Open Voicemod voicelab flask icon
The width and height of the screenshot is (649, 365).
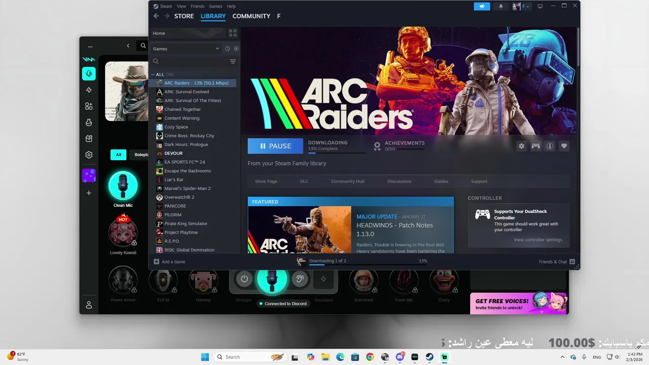[89, 122]
